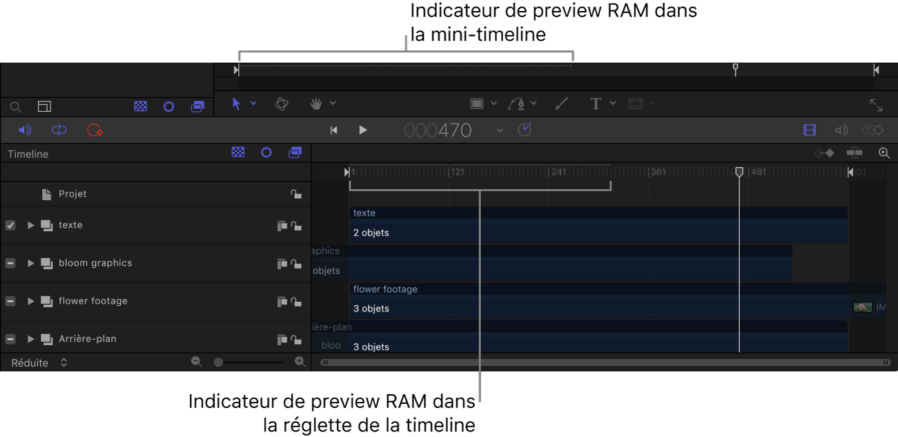Enable keyframe recording
The width and height of the screenshot is (898, 437).
pos(95,130)
